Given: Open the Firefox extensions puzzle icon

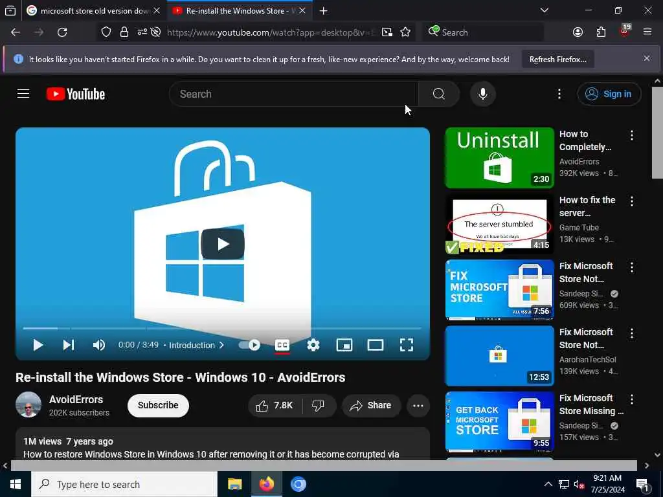Looking at the screenshot, I should pos(601,32).
